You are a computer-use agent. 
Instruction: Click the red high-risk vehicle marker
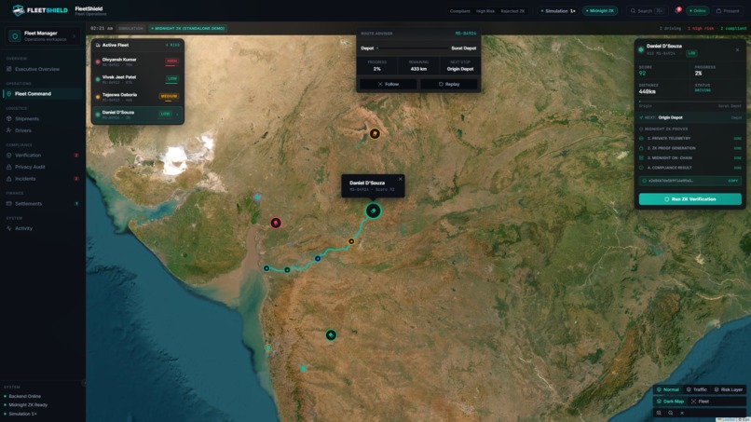pos(276,223)
